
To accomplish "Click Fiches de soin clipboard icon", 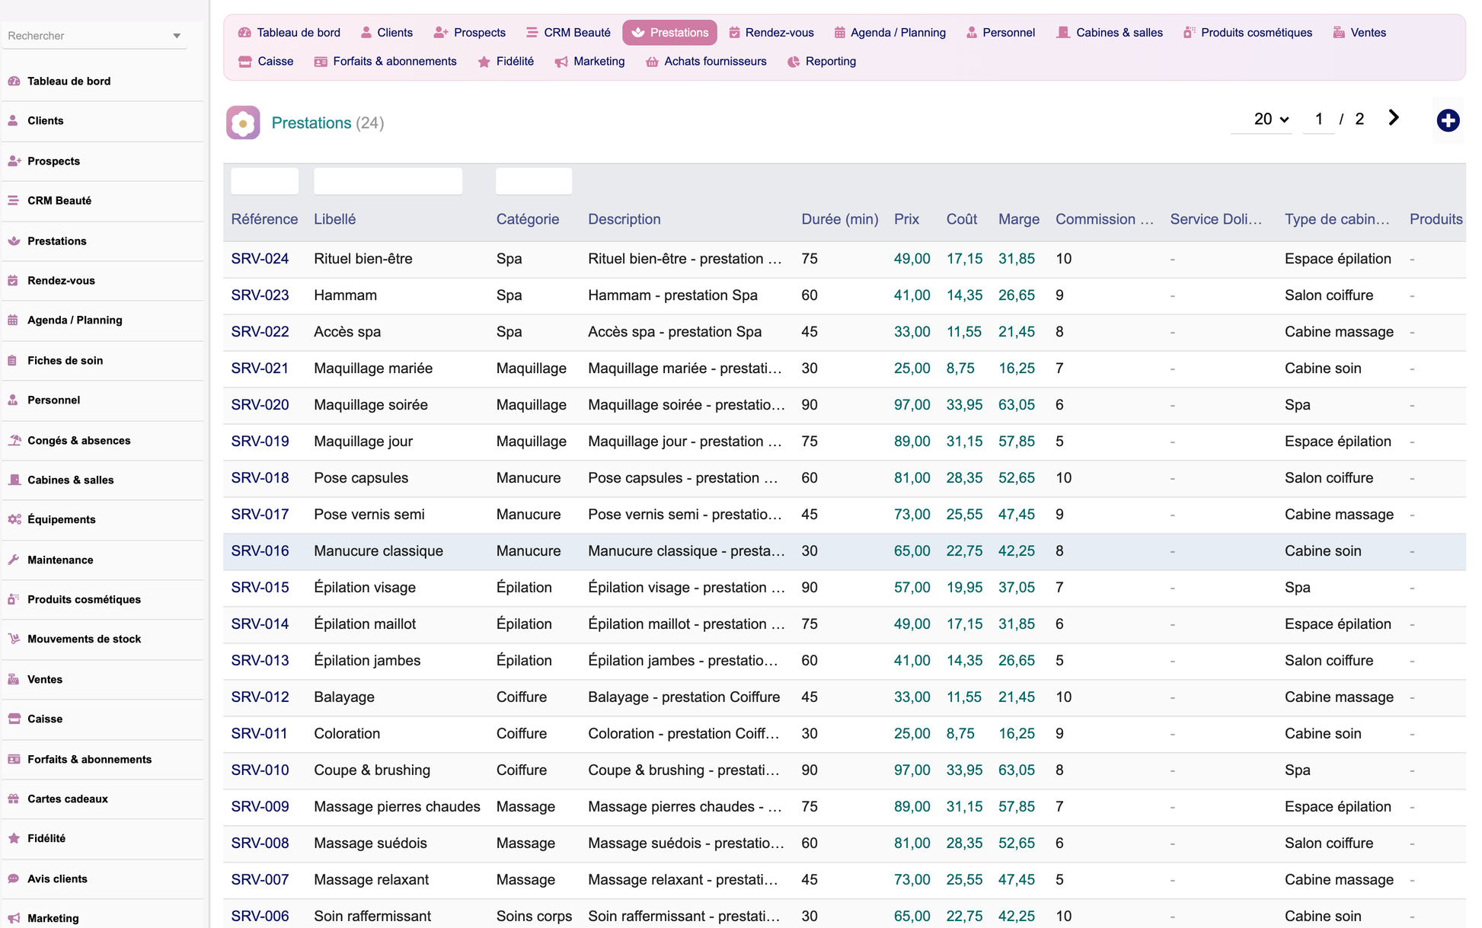I will (x=13, y=360).
